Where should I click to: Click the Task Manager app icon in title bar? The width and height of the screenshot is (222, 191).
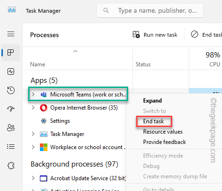[12, 10]
